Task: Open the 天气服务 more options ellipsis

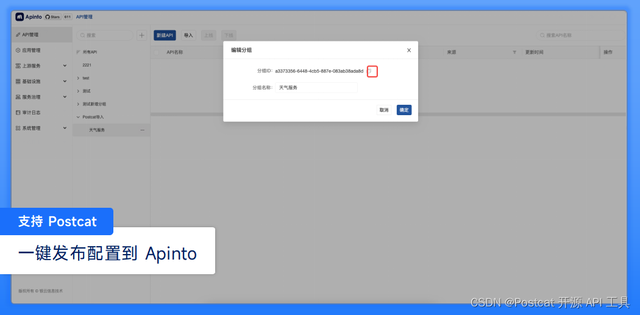Action: (143, 130)
